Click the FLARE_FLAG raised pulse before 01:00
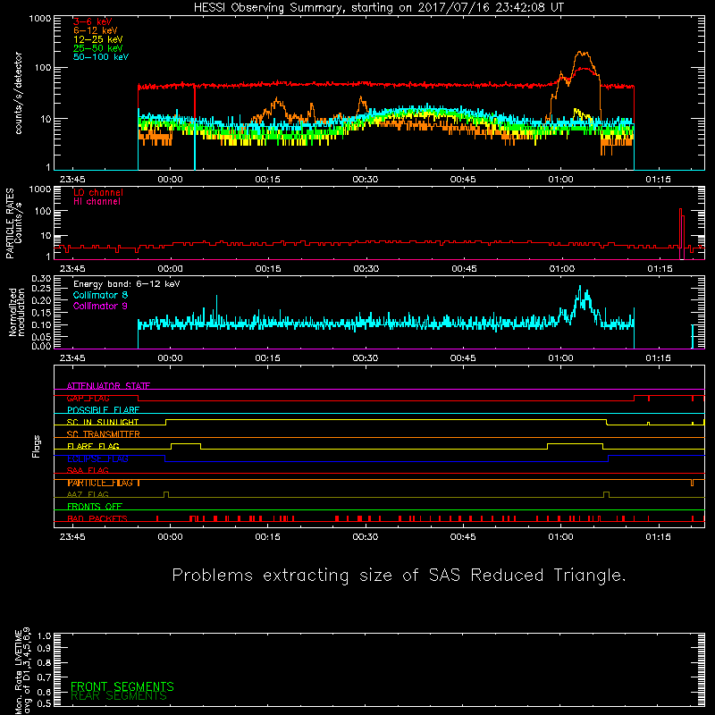The image size is (715, 715). pyautogui.click(x=575, y=445)
